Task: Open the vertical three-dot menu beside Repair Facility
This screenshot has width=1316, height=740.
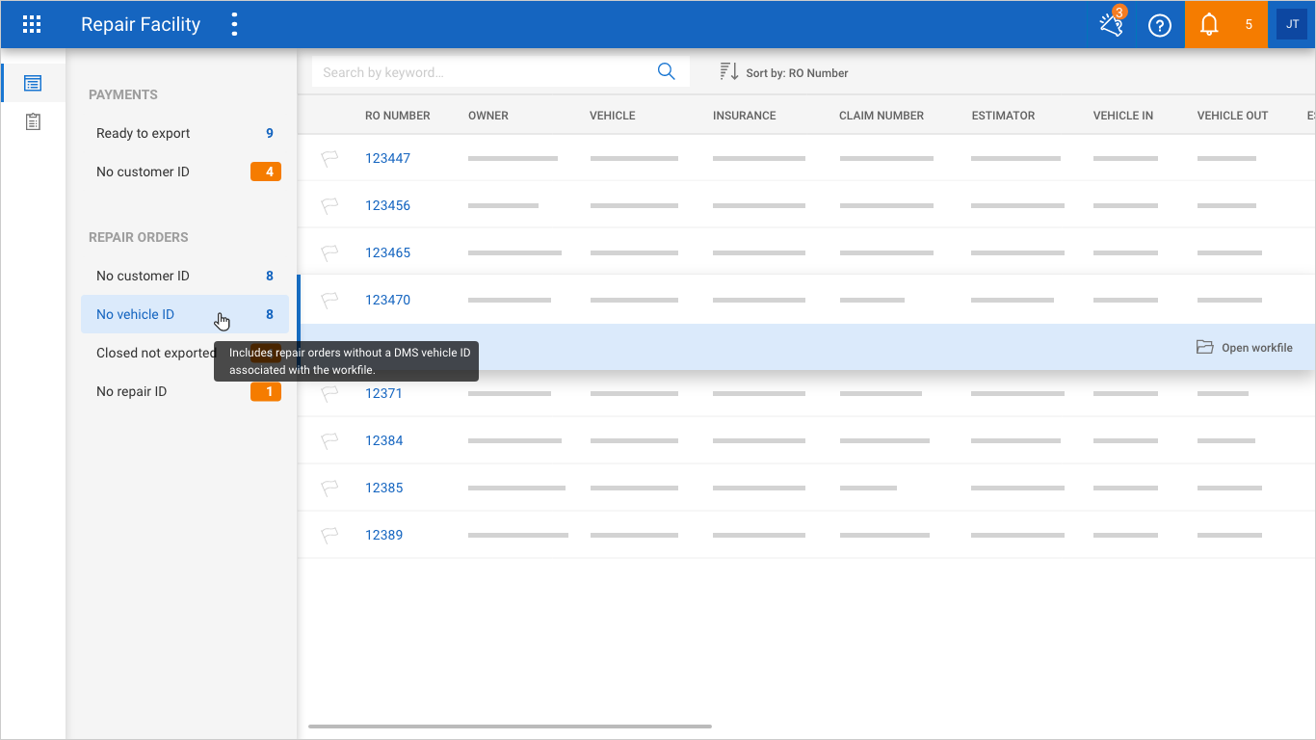Action: pos(234,25)
